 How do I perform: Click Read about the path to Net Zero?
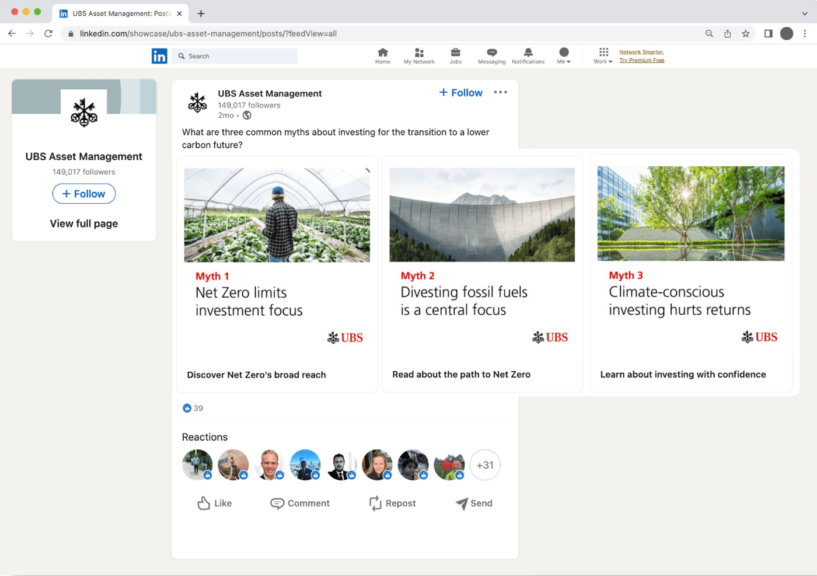coord(462,375)
